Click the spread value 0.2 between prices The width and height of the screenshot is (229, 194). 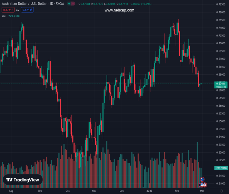pos(18,10)
